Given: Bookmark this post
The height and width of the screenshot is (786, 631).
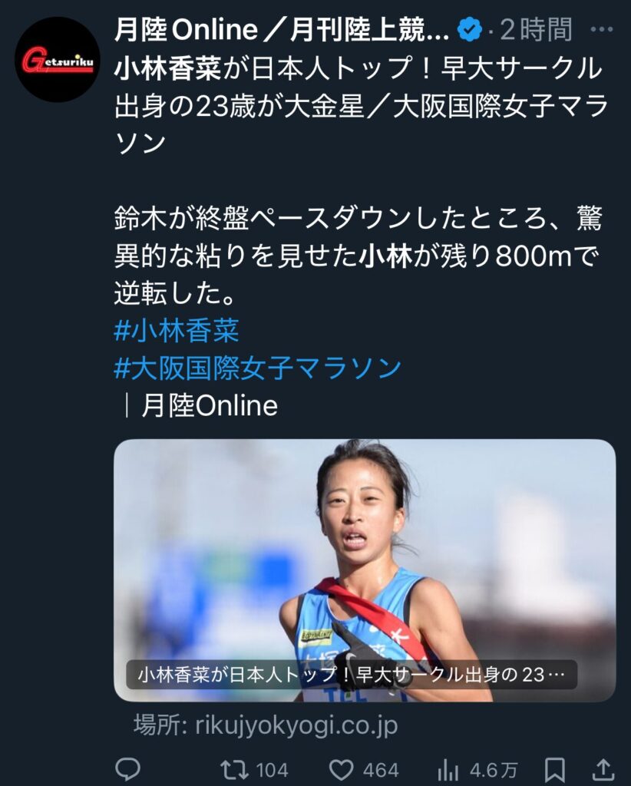Looking at the screenshot, I should 555,769.
